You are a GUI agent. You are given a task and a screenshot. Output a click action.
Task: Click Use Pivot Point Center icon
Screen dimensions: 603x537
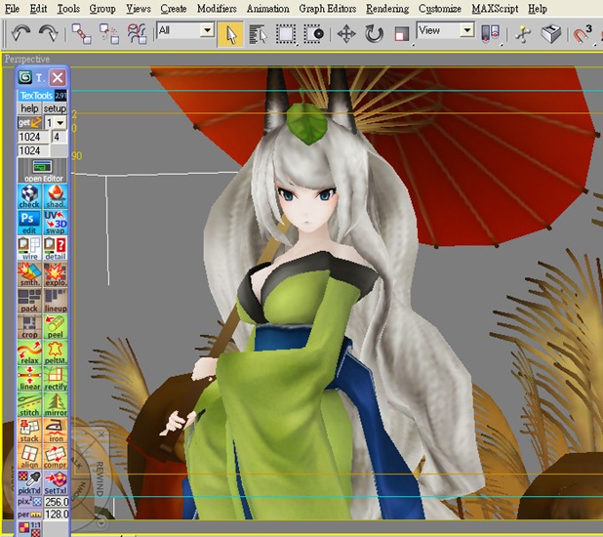[x=491, y=34]
